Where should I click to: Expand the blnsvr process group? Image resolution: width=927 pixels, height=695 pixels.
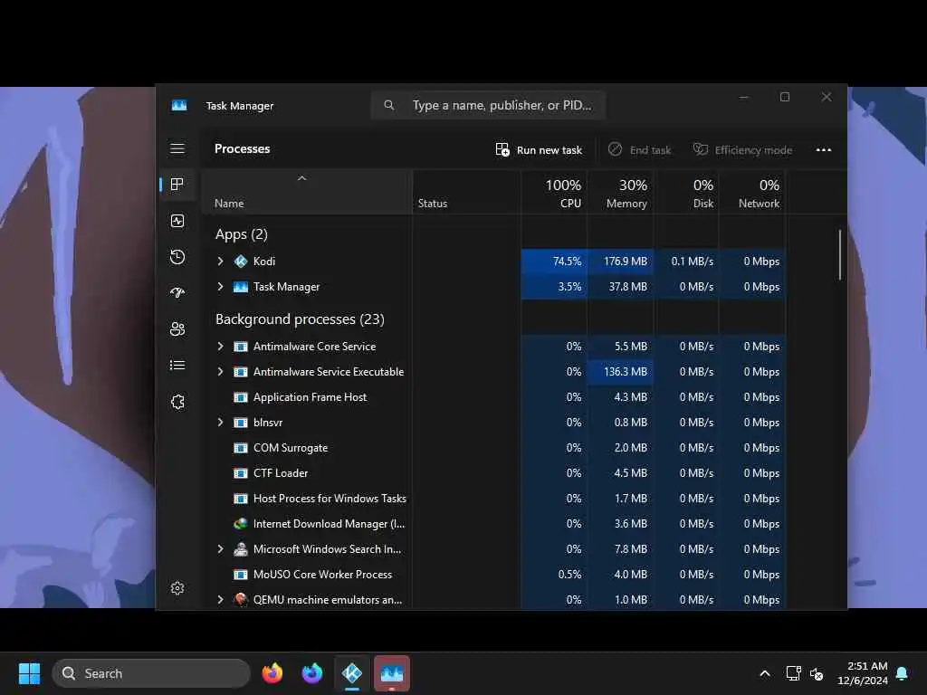tap(221, 423)
